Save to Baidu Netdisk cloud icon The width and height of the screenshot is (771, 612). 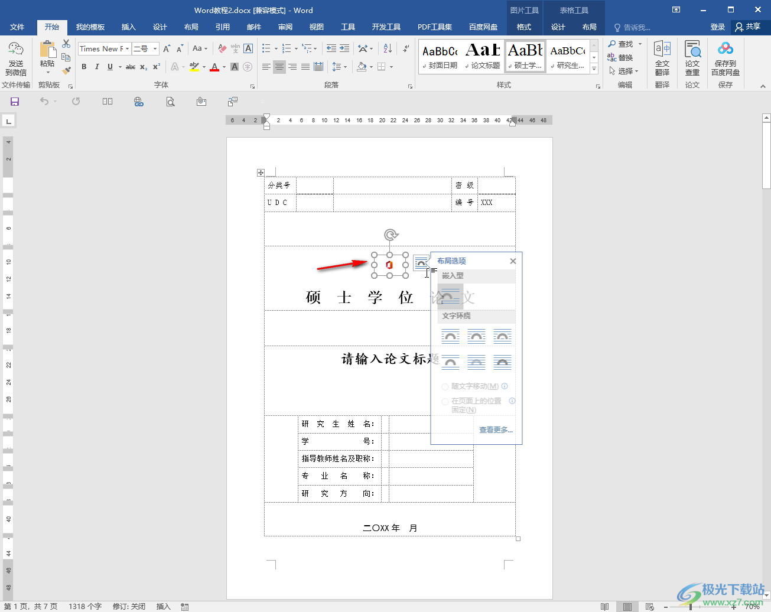pos(726,49)
